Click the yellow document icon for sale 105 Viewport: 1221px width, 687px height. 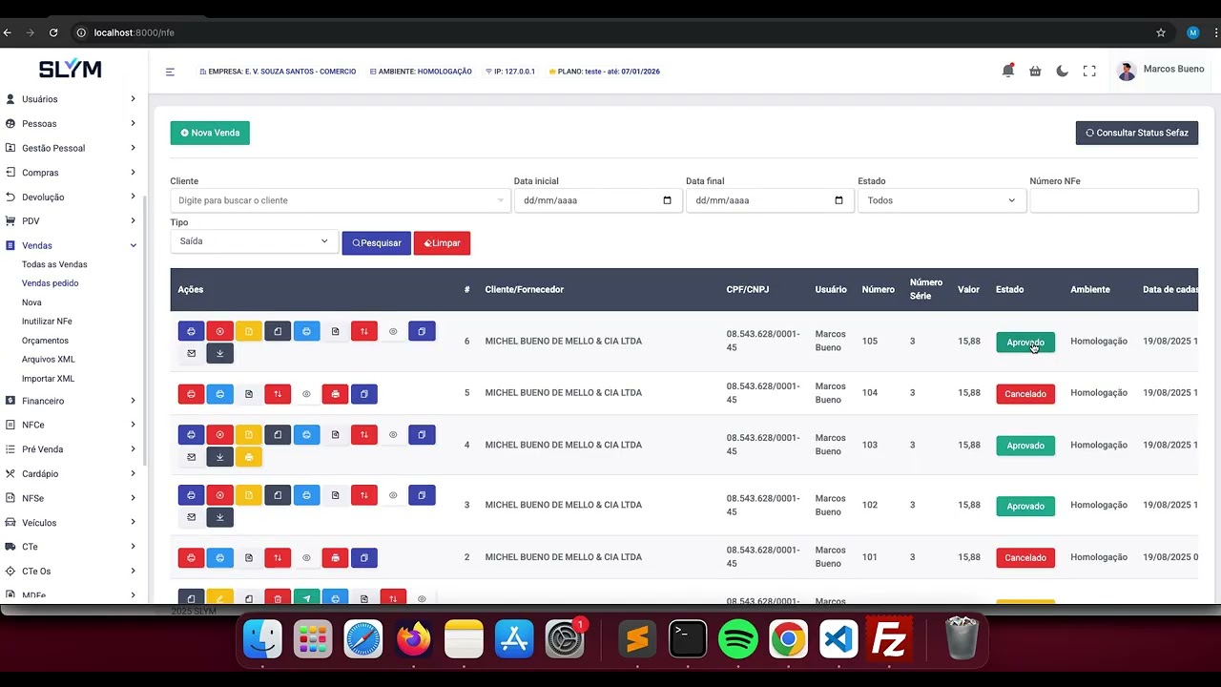(x=248, y=331)
